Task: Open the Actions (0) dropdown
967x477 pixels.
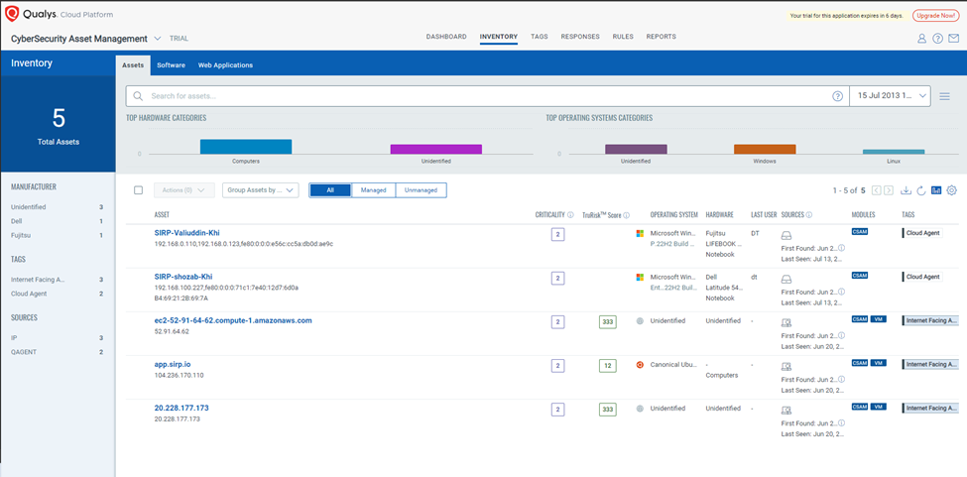Action: (183, 190)
